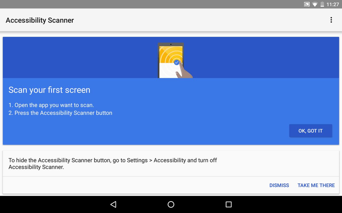Tap the Android back navigation button

pyautogui.click(x=113, y=204)
